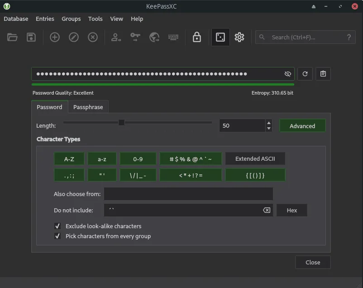Screen dimensions: 363x288
Task: Adjust the Length slider handle
Action: coord(122,122)
